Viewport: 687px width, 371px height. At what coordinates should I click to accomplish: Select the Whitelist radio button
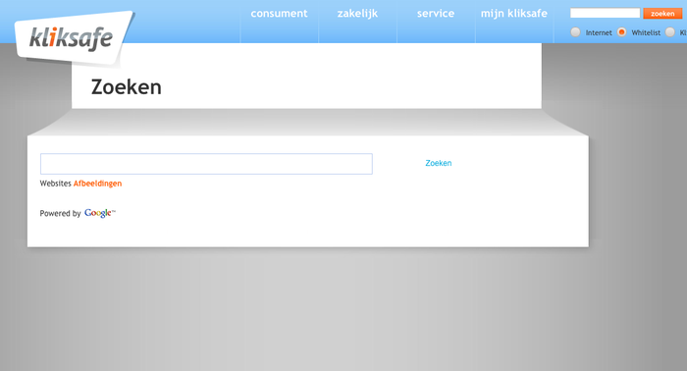click(621, 32)
